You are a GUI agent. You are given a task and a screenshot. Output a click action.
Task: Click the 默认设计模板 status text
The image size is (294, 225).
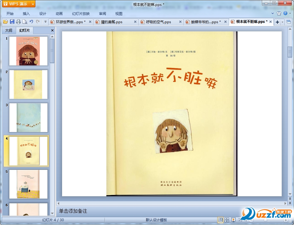[156, 220]
